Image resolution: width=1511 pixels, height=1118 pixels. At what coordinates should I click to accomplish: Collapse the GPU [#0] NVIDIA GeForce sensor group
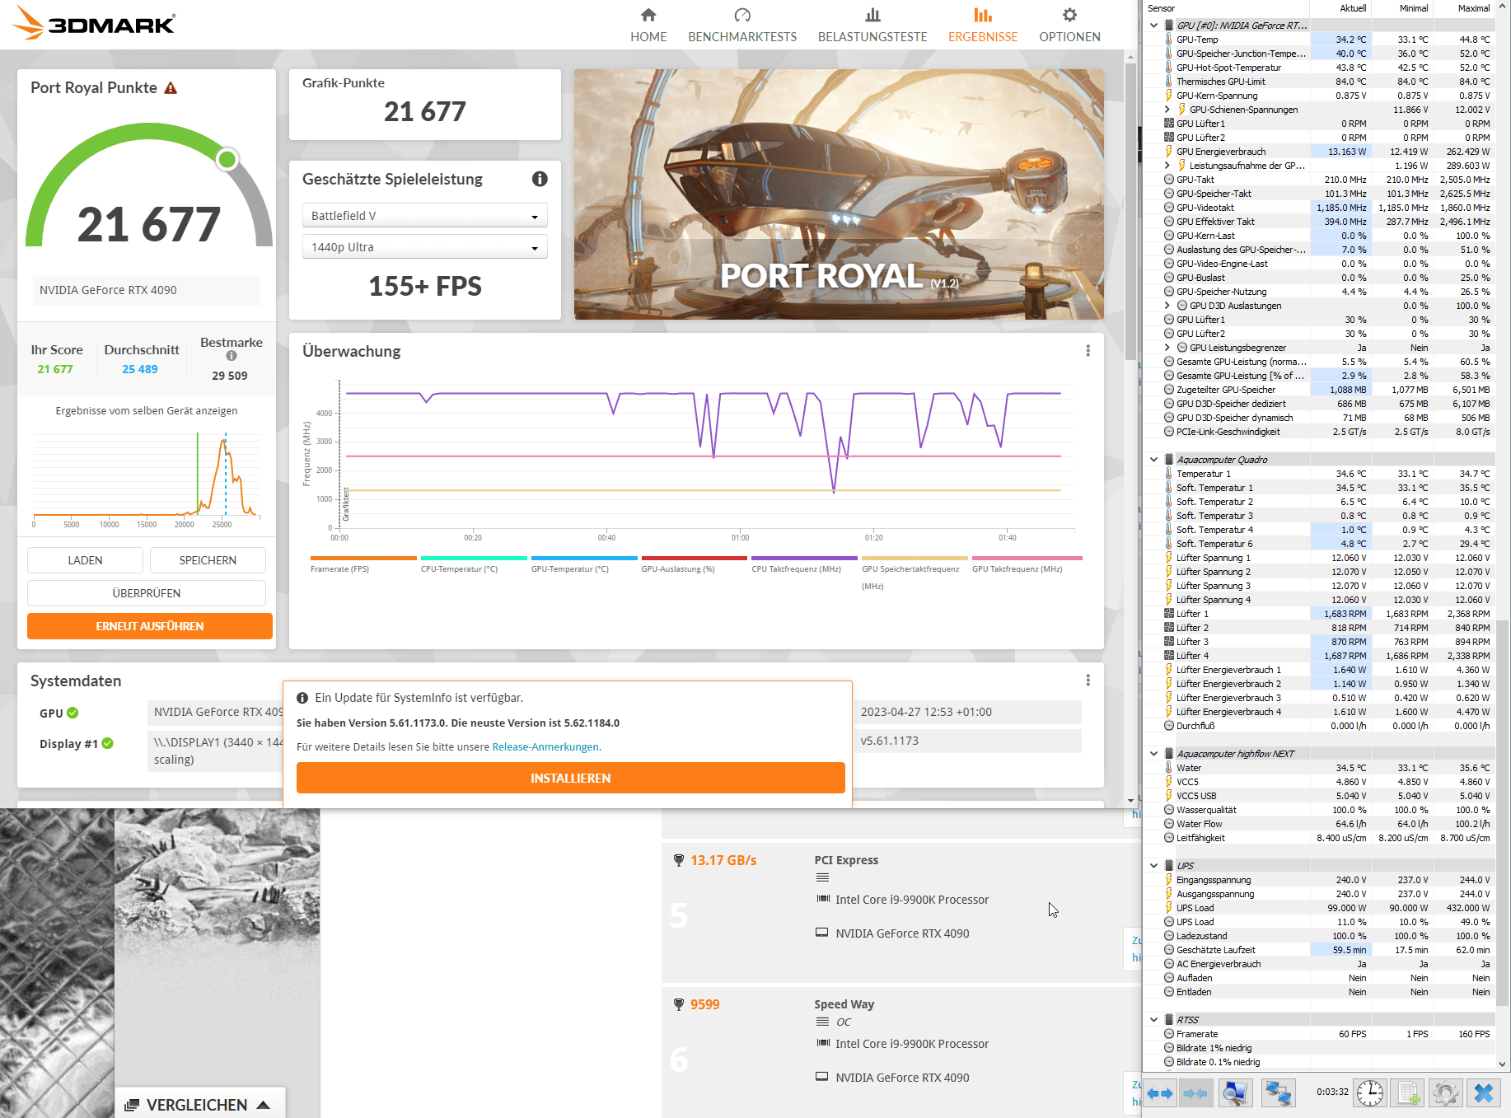click(x=1154, y=26)
